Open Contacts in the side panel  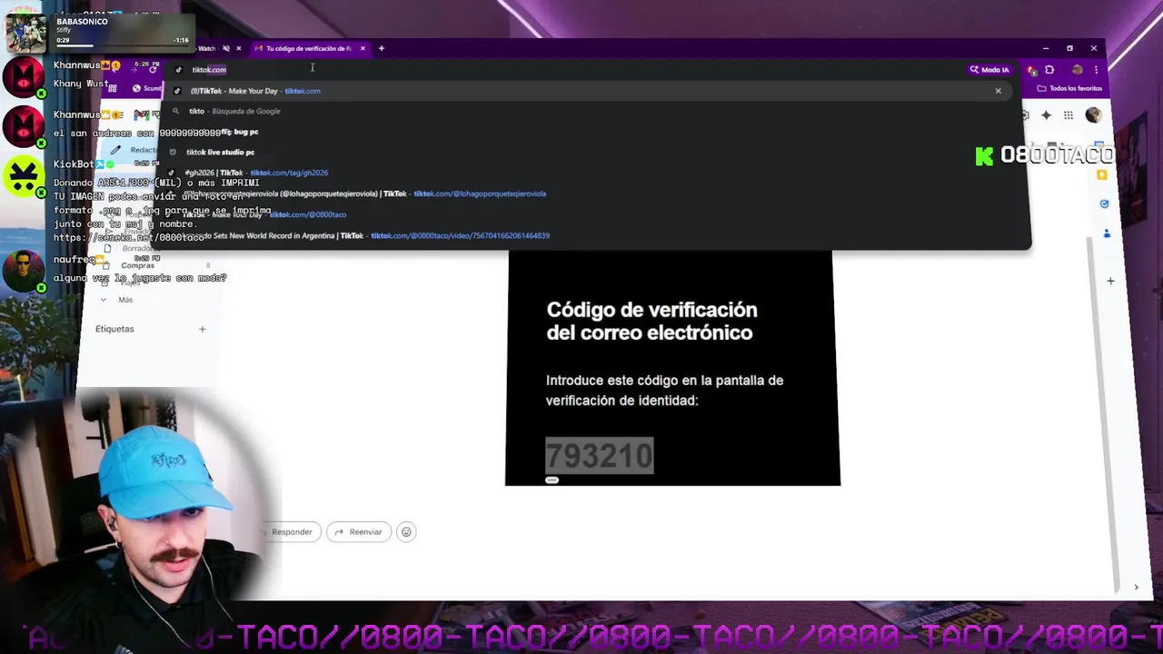pyautogui.click(x=1106, y=233)
